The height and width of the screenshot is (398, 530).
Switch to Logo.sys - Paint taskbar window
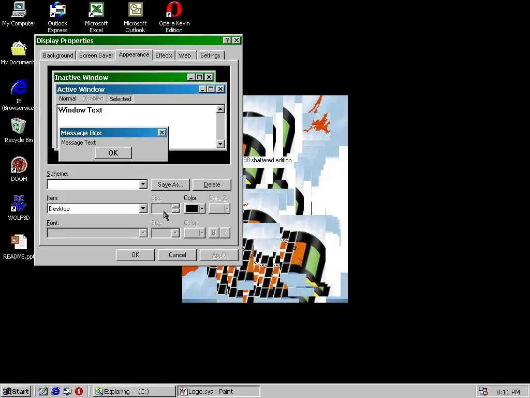tap(219, 391)
